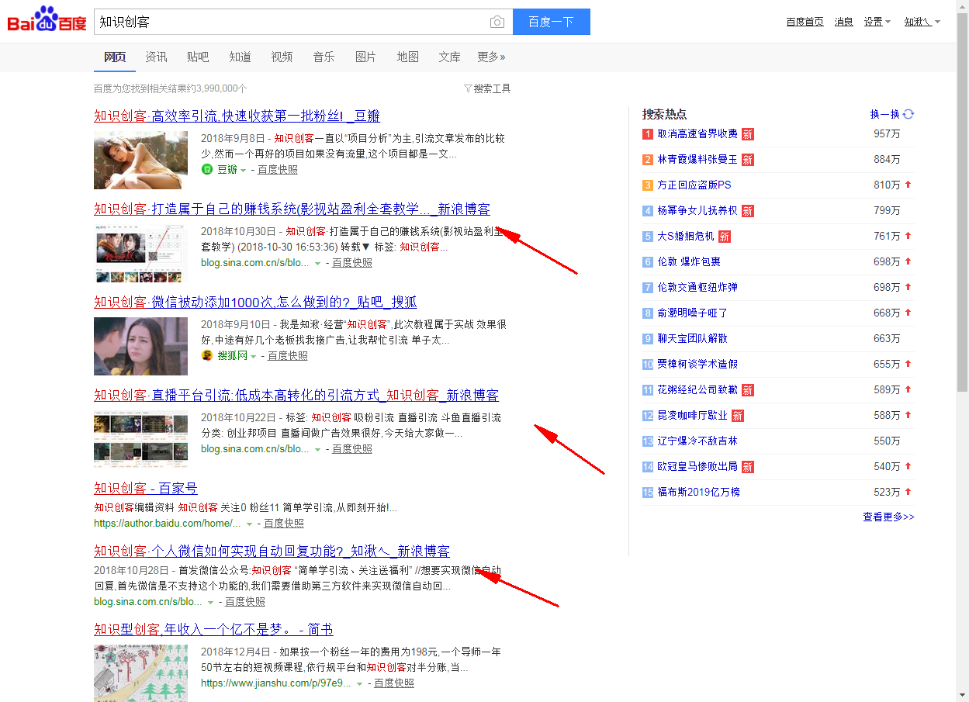Expand arrow beside author.baidu.com URL

[249, 524]
